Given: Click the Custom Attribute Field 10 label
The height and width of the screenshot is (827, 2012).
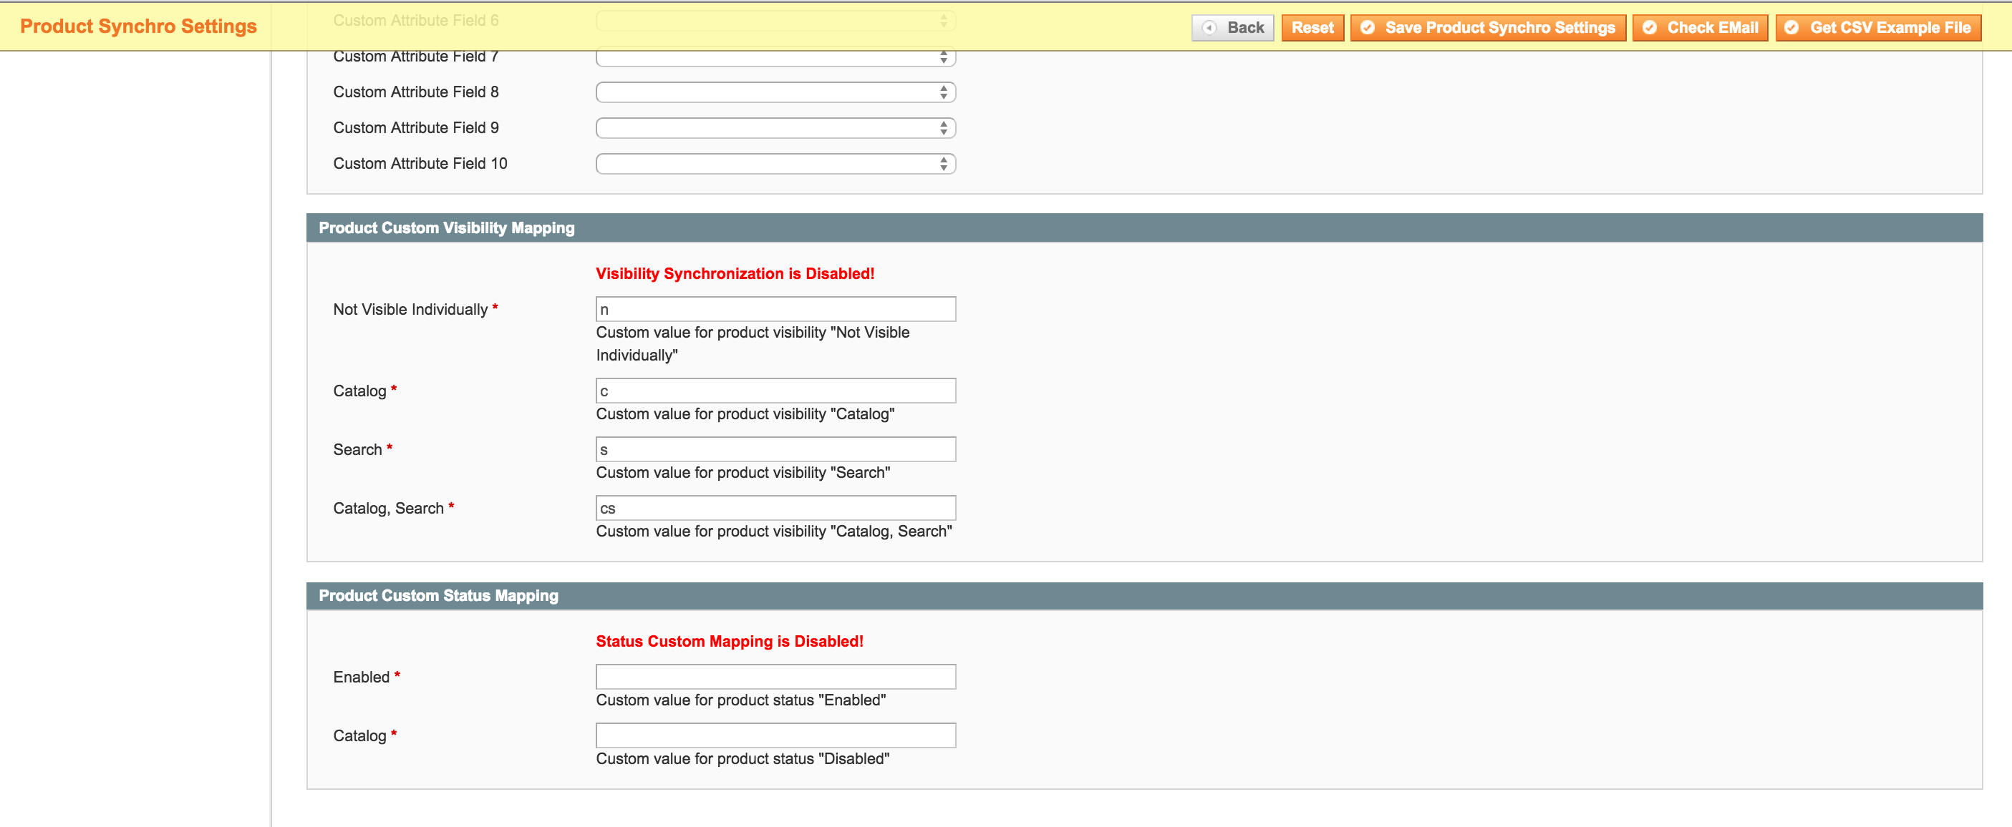Looking at the screenshot, I should pos(420,164).
